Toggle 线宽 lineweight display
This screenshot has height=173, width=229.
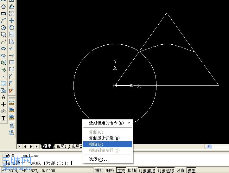(181, 170)
